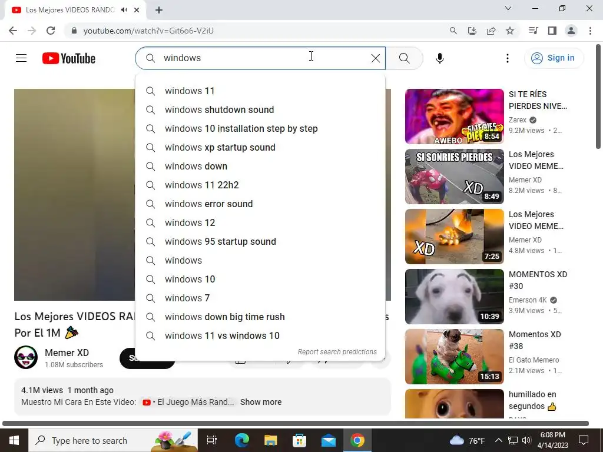Open Microsoft Store from taskbar
The width and height of the screenshot is (603, 452).
click(x=299, y=440)
